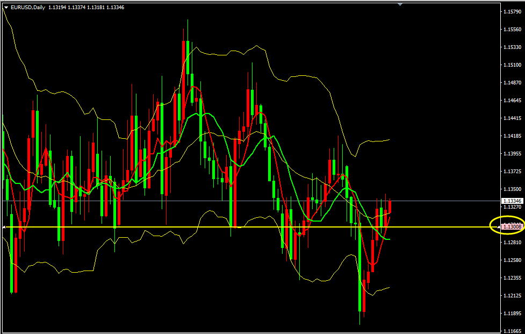Screen dimensions: 525x334
Task: Click the 1.15560 price scale label
Action: point(512,30)
